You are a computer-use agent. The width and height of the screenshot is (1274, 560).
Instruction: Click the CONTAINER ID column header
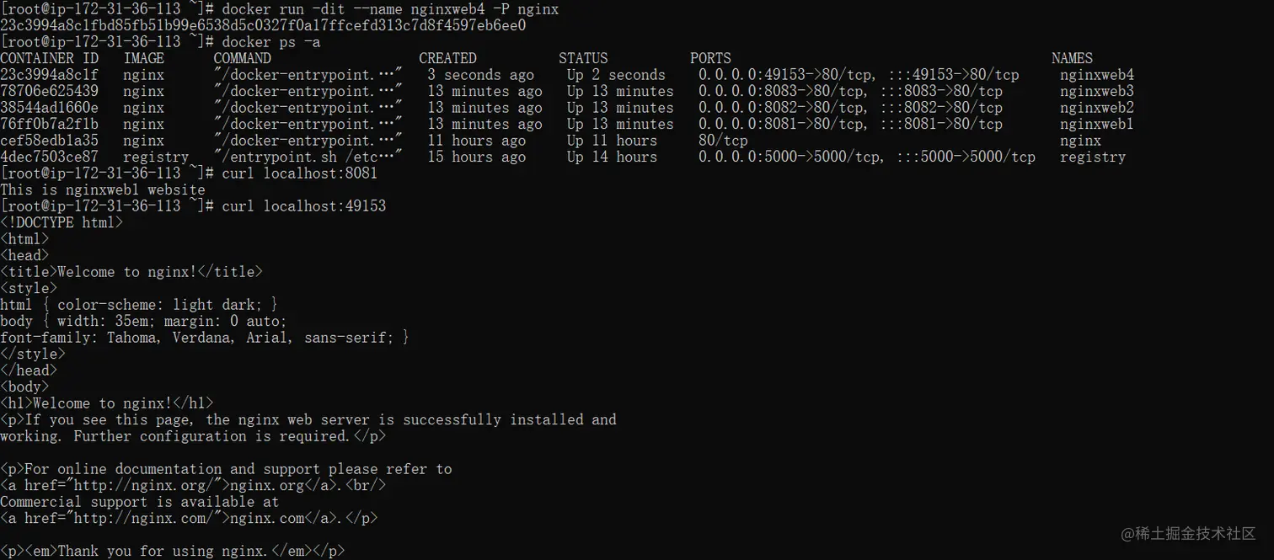pyautogui.click(x=49, y=58)
